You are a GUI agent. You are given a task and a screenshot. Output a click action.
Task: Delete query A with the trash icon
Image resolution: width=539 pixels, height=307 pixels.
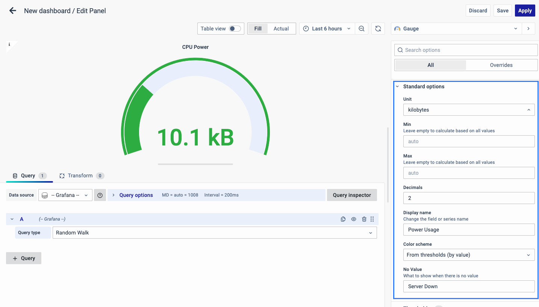pos(364,219)
